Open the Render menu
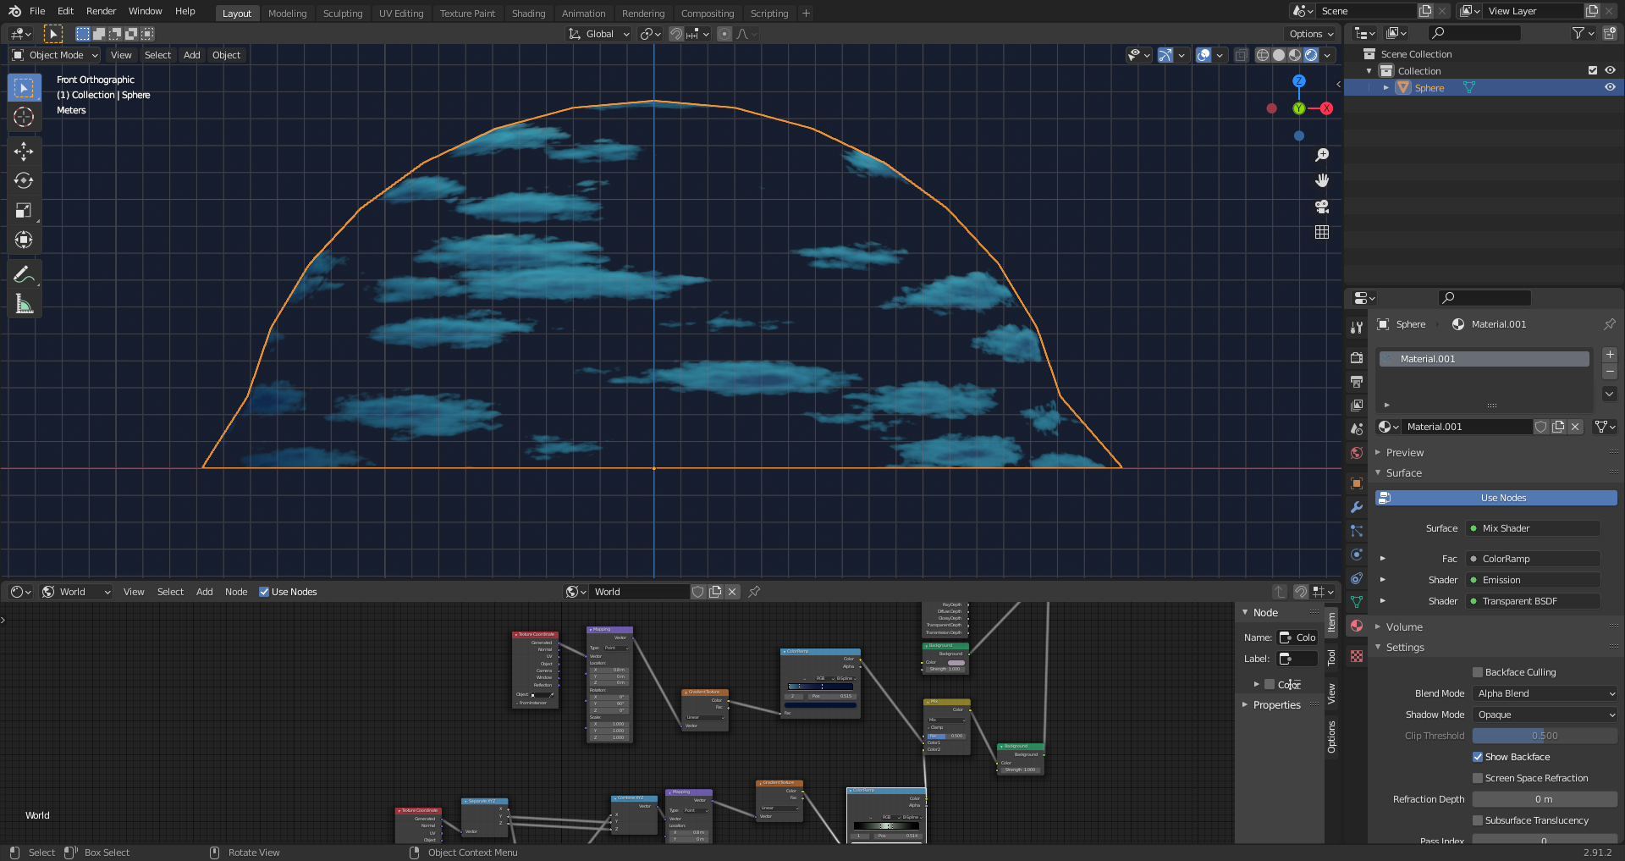This screenshot has width=1625, height=861. click(x=101, y=11)
